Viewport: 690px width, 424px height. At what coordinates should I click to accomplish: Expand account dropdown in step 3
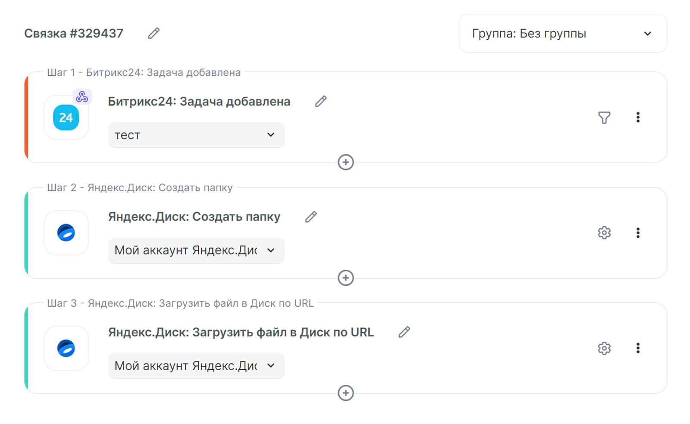[x=196, y=366]
